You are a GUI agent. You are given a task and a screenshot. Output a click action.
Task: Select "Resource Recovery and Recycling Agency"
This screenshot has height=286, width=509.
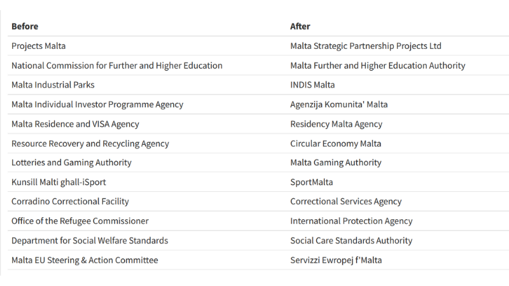(90, 144)
